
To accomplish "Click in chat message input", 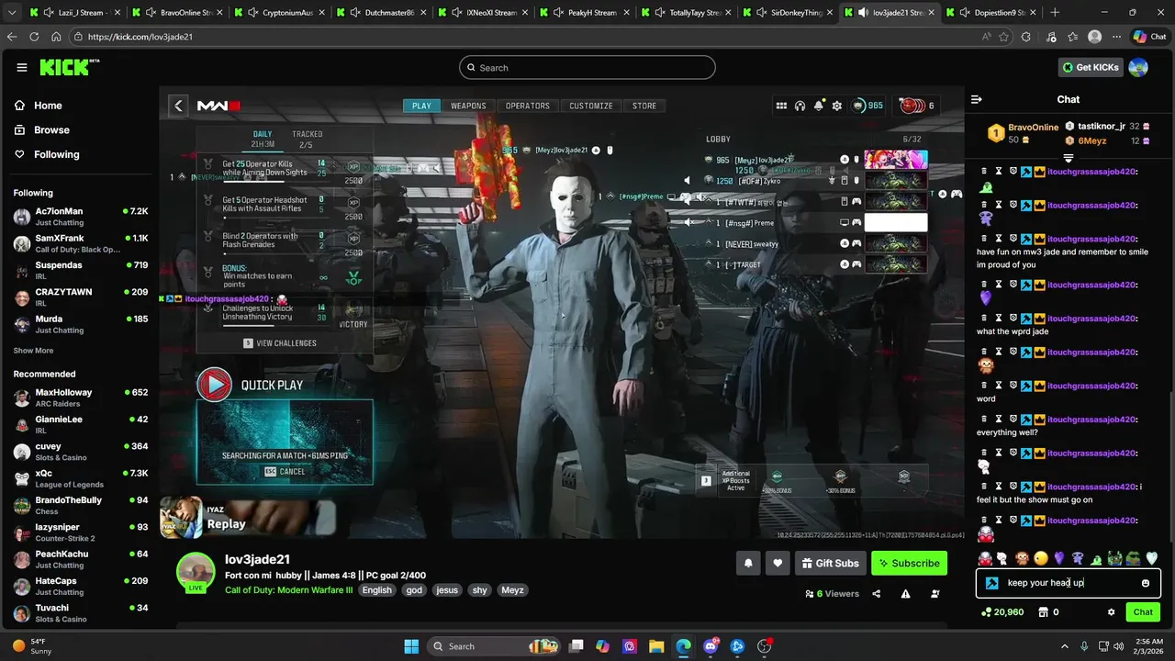I will pyautogui.click(x=1069, y=583).
